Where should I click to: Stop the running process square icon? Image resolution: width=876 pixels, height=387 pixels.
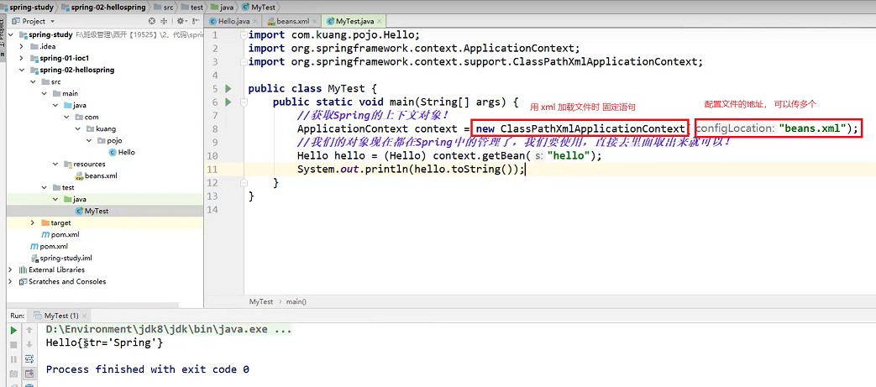click(14, 344)
